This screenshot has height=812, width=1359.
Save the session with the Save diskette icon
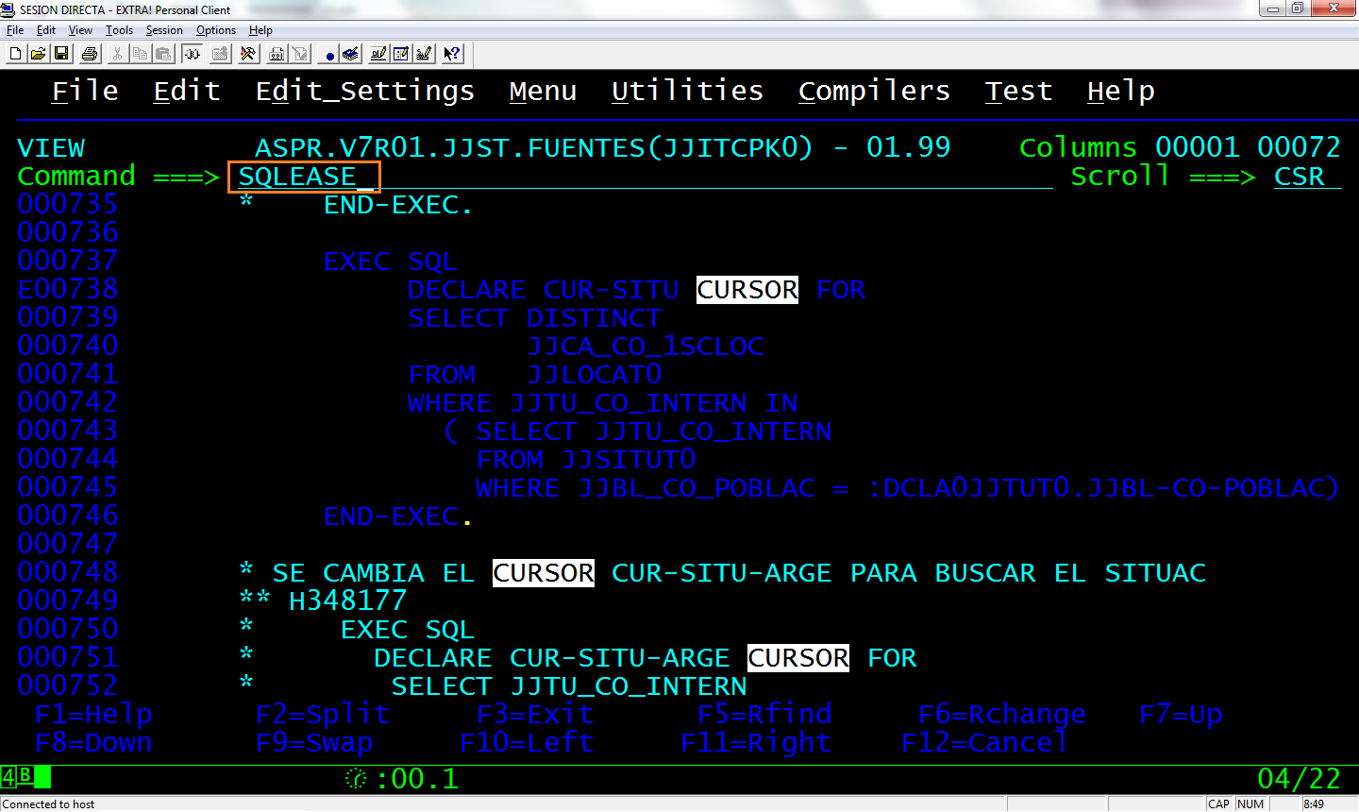pyautogui.click(x=61, y=54)
